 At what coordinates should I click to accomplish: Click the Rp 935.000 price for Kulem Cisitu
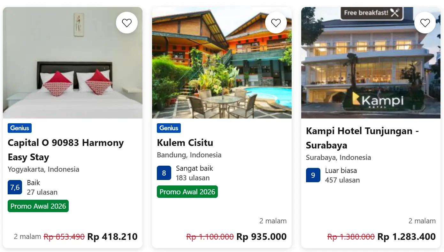click(261, 237)
